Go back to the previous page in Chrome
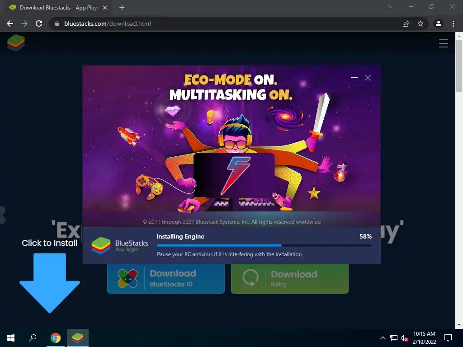Image resolution: width=463 pixels, height=347 pixels. 10,23
